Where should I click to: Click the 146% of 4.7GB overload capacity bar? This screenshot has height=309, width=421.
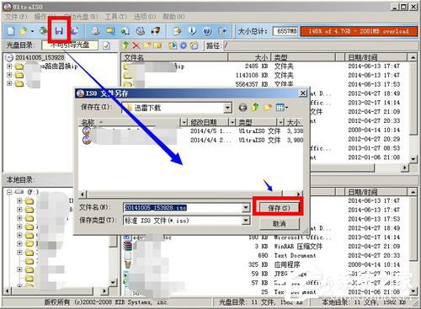click(x=359, y=31)
